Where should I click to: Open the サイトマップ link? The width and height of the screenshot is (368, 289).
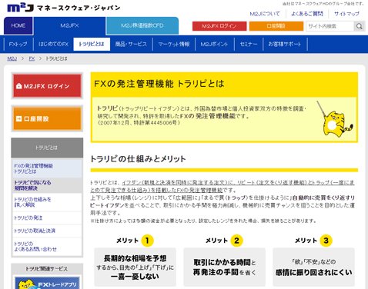[346, 14]
